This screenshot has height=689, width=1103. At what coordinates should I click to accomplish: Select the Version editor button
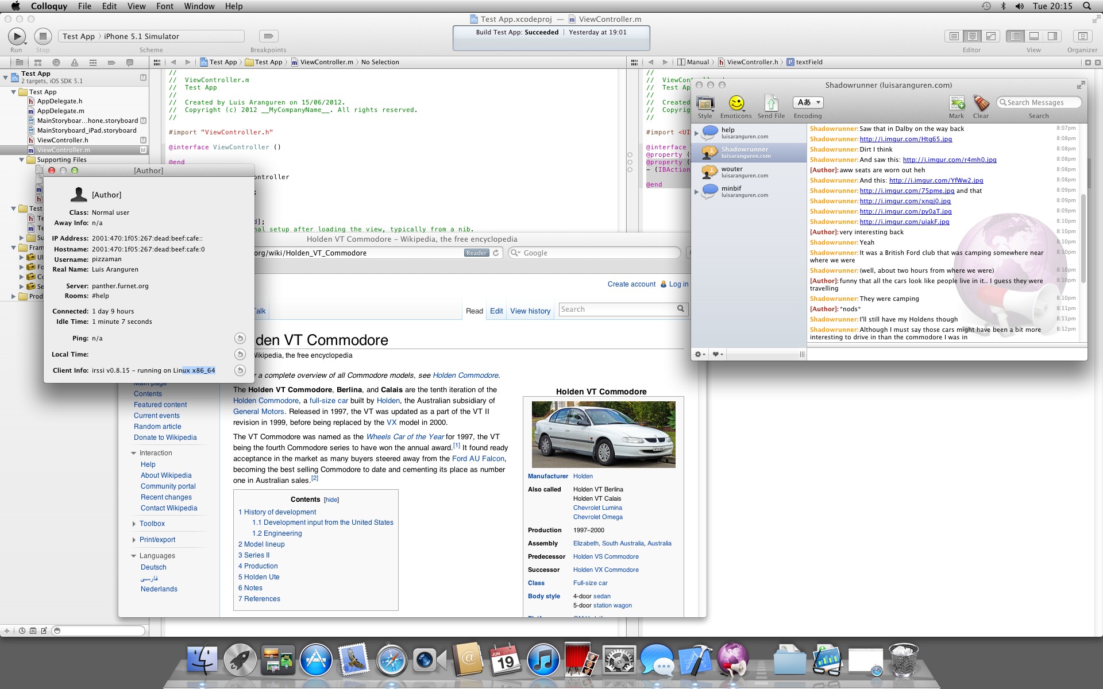tap(991, 36)
